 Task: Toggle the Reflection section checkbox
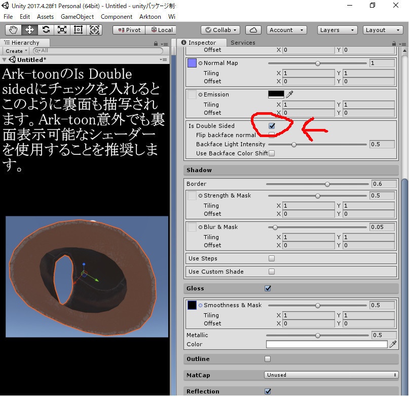point(268,391)
